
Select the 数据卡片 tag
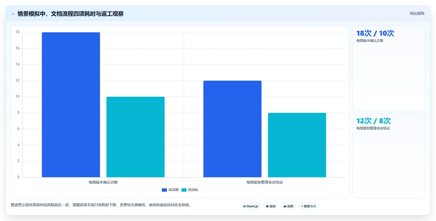coord(309,206)
